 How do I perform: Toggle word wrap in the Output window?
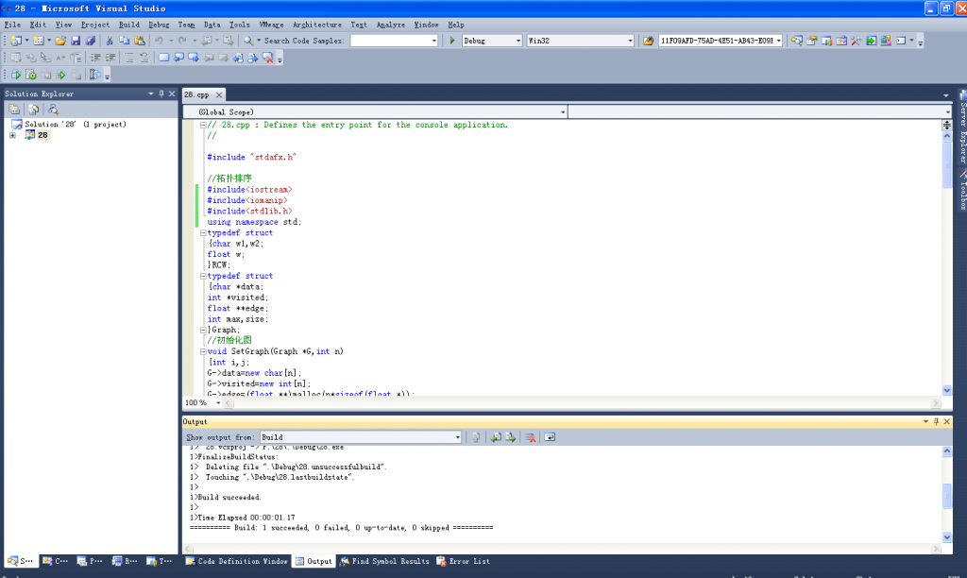click(x=552, y=436)
